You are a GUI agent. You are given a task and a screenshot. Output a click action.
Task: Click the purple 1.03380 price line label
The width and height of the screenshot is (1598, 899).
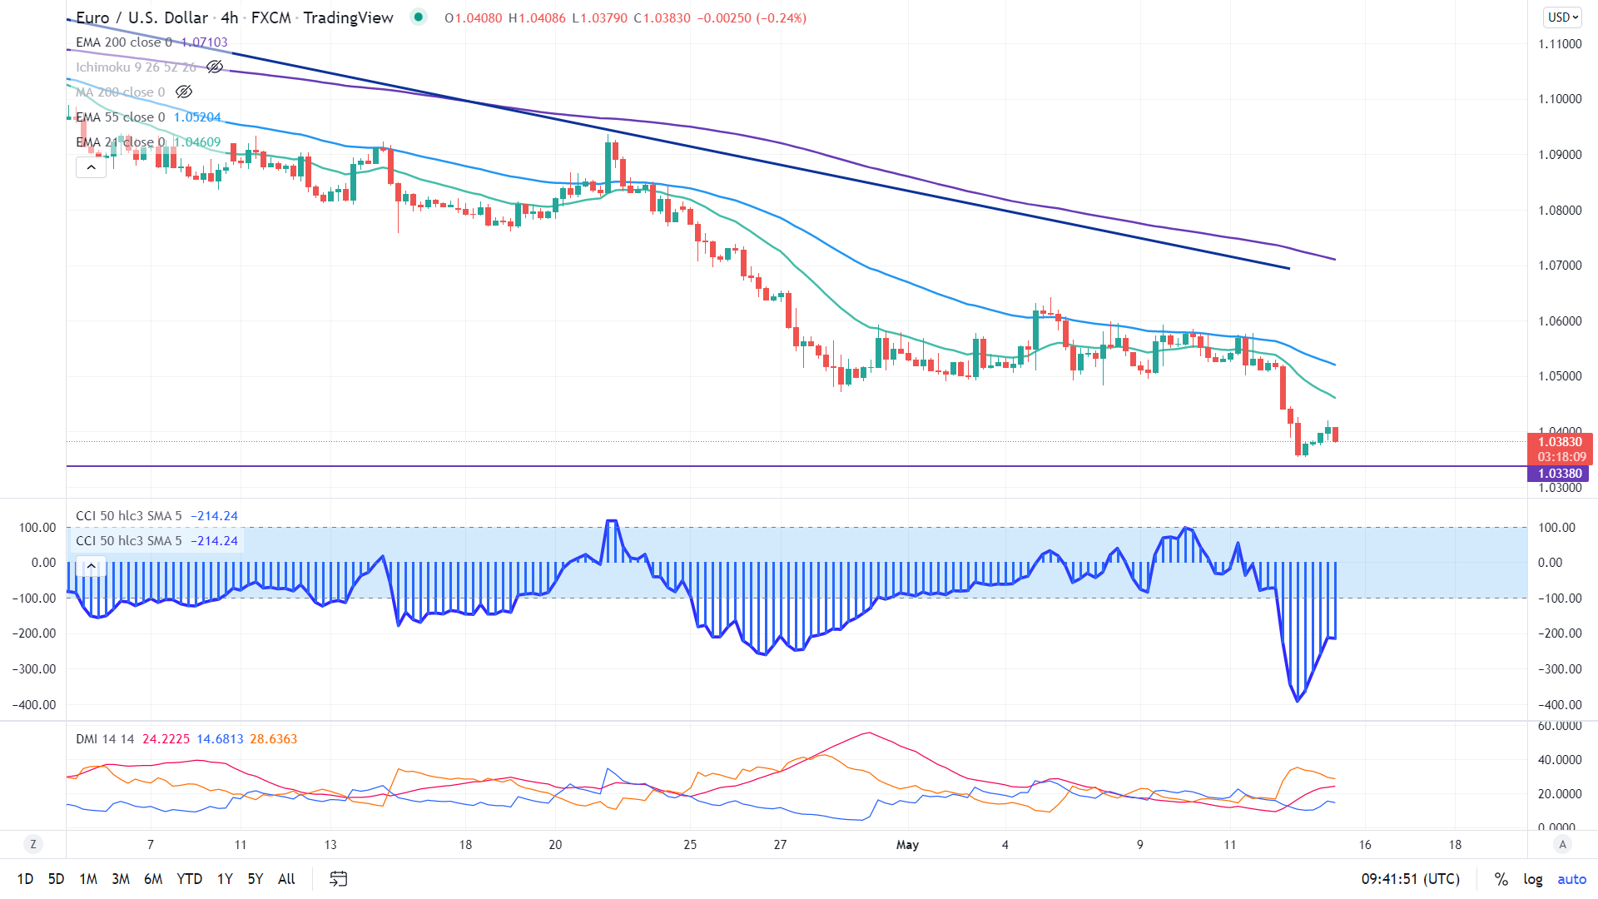point(1559,474)
